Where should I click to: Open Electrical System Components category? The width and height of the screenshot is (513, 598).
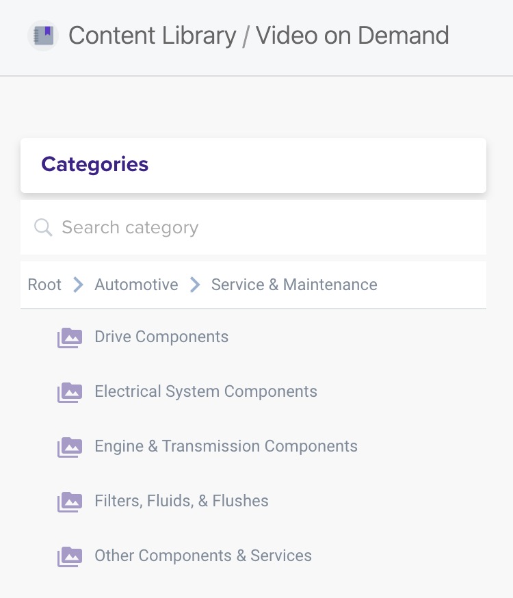click(206, 391)
